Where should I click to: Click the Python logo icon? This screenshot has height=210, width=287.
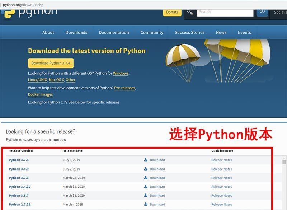(8, 14)
